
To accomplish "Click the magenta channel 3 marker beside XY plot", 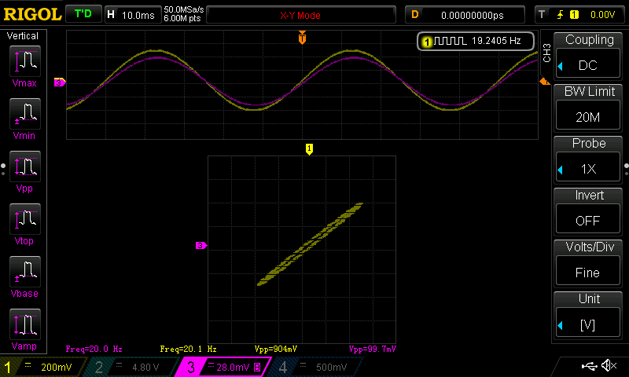I will pos(201,245).
